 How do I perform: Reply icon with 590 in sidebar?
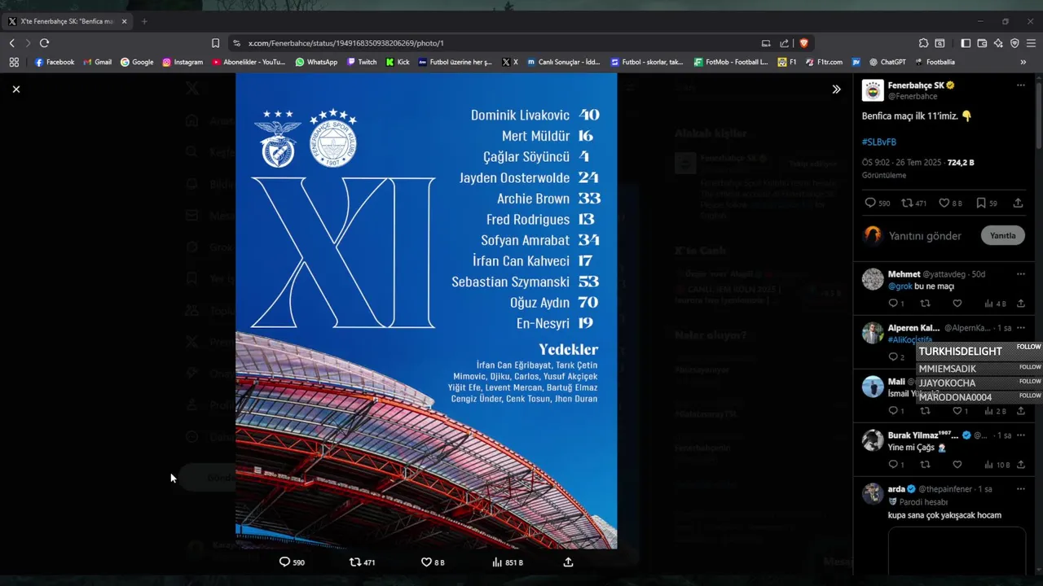pos(869,203)
